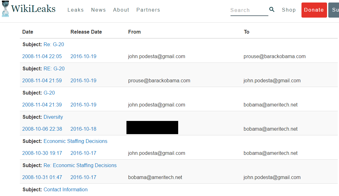
Task: Select sender bobama@ameritech.net in 01:47 row
Action: coord(155,177)
